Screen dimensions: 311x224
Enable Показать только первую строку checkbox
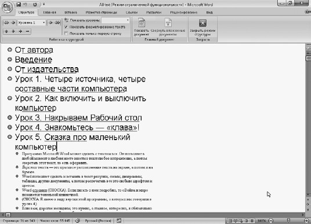(x=66, y=33)
